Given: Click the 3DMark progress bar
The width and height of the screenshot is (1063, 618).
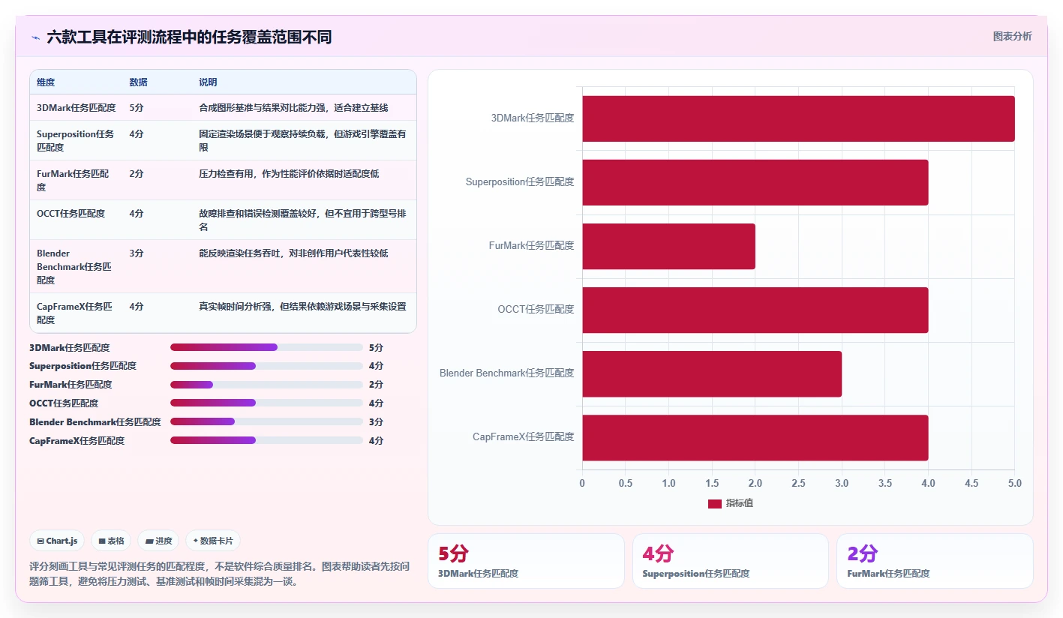Looking at the screenshot, I should point(266,347).
